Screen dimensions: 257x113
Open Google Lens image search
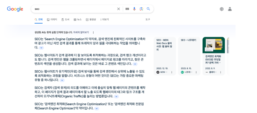coord(141,9)
